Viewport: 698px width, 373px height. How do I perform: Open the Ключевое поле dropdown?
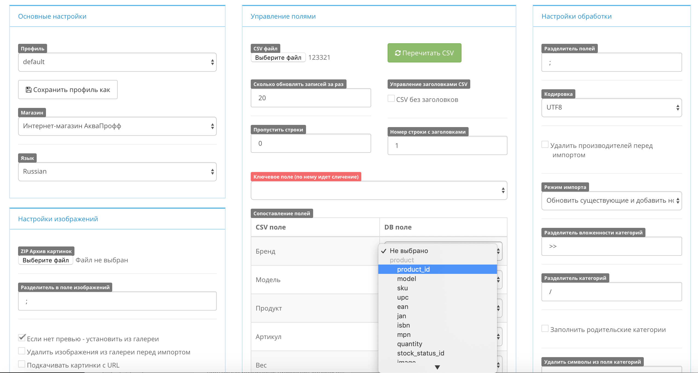[379, 190]
